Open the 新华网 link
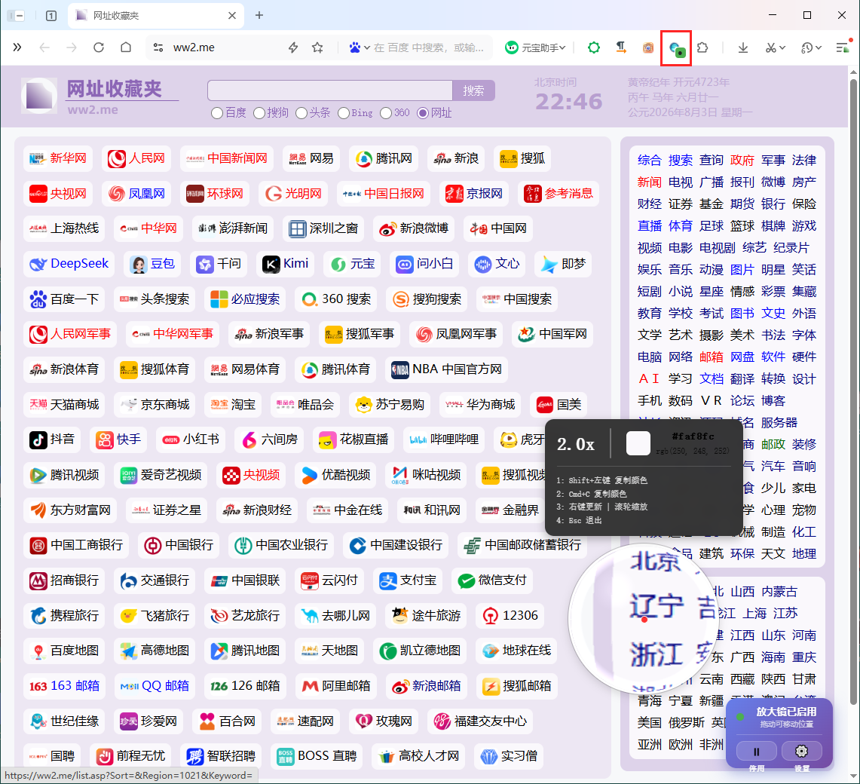This screenshot has width=860, height=784. (58, 158)
